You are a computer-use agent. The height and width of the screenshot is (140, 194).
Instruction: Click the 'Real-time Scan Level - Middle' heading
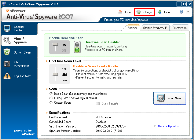click(95, 66)
